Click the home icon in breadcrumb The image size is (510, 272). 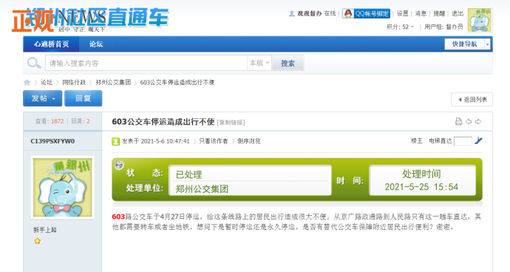[27, 82]
